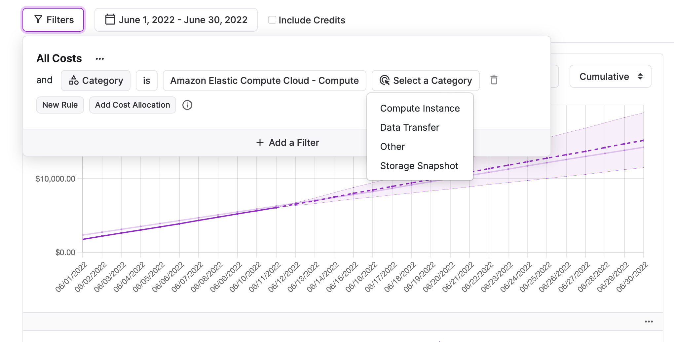Screen dimensions: 674x342
Task: Open the Amazon Elastic Compute Cloud selector
Action: (x=264, y=81)
